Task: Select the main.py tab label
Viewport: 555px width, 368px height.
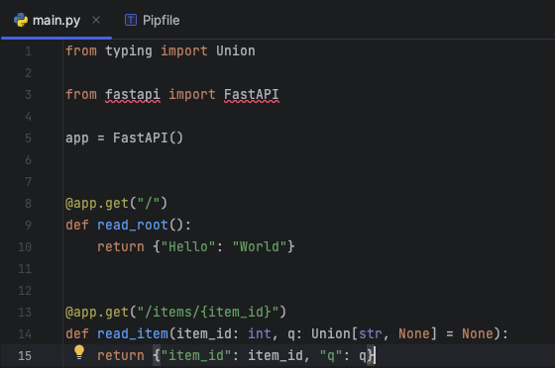Action: click(x=56, y=21)
